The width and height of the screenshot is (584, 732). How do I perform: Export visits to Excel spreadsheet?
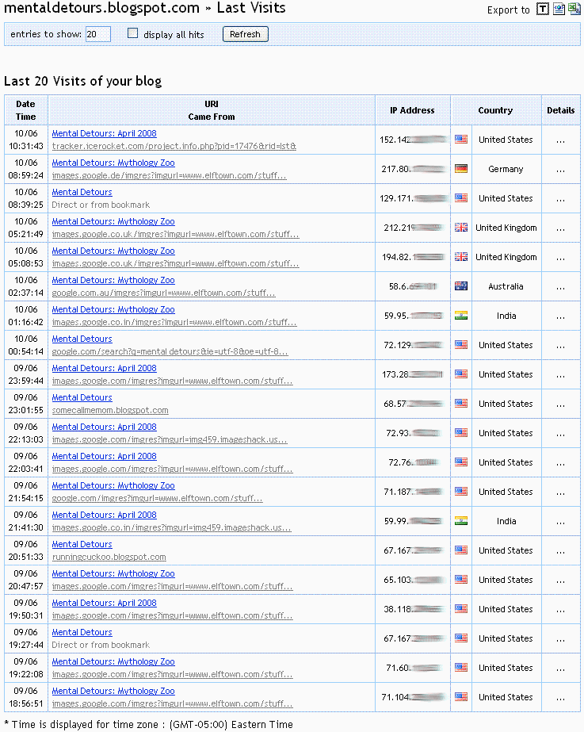pos(574,10)
